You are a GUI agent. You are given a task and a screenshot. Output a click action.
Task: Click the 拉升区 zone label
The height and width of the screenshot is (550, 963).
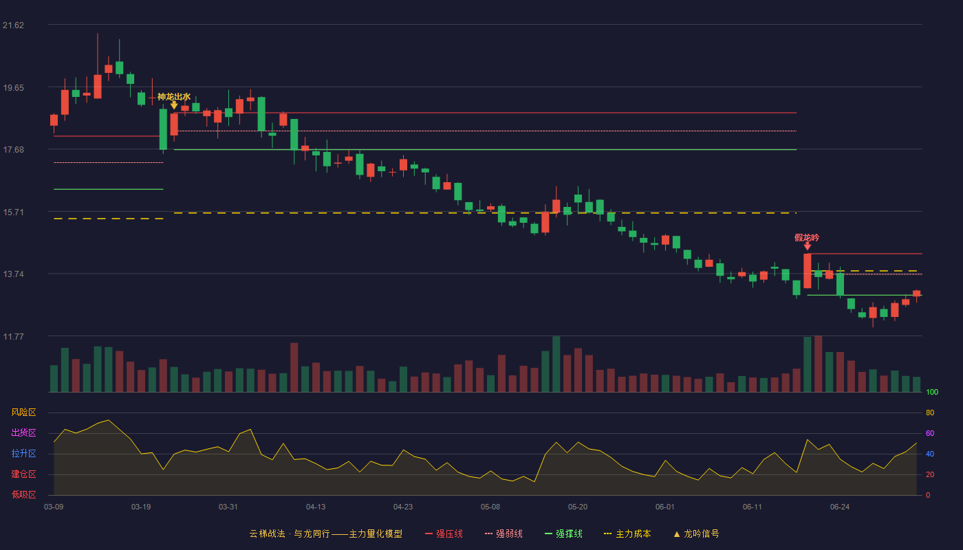pos(23,454)
